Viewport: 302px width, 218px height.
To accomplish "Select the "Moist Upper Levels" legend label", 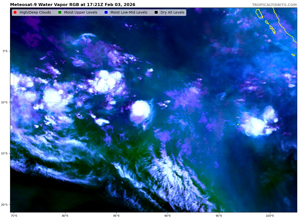I will [x=81, y=13].
